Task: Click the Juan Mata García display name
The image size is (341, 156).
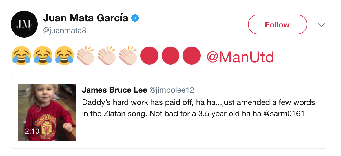Action: coord(85,19)
